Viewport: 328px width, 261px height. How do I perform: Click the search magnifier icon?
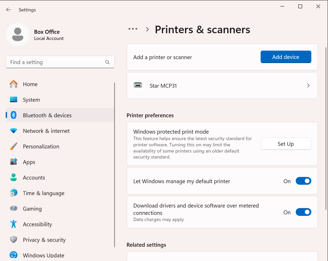pos(108,62)
